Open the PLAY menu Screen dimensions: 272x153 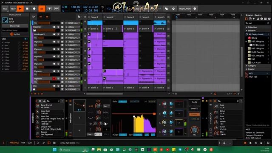[x=13, y=8]
